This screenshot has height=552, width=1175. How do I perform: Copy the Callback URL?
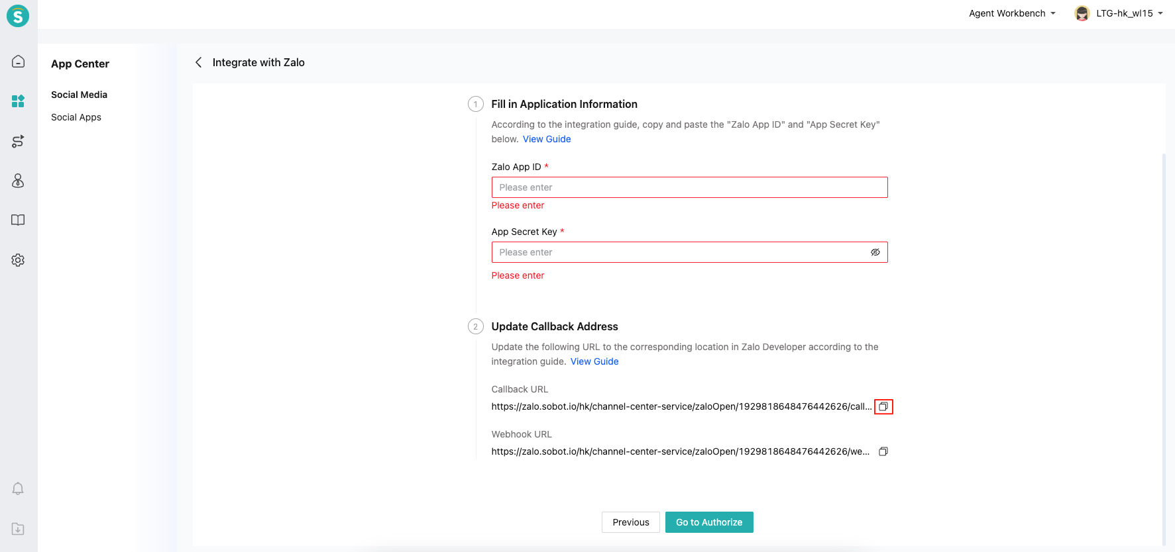(x=883, y=406)
